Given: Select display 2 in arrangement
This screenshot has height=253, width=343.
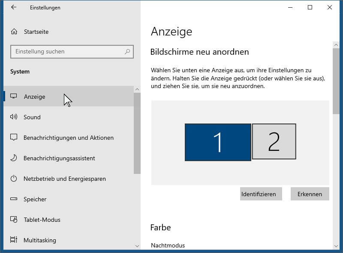Looking at the screenshot, I should pyautogui.click(x=274, y=141).
